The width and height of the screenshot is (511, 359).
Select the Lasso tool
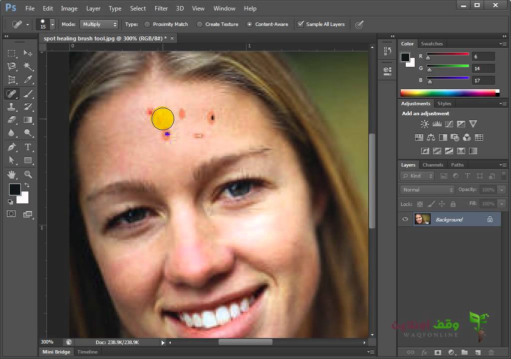pos(12,66)
